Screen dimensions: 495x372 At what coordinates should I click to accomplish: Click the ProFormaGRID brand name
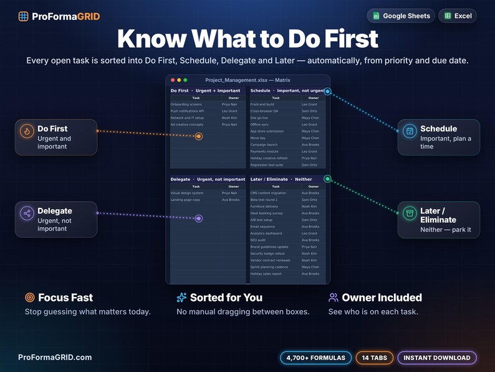pyautogui.click(x=66, y=16)
